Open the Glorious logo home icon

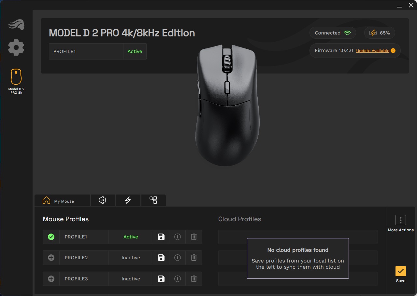coord(16,25)
